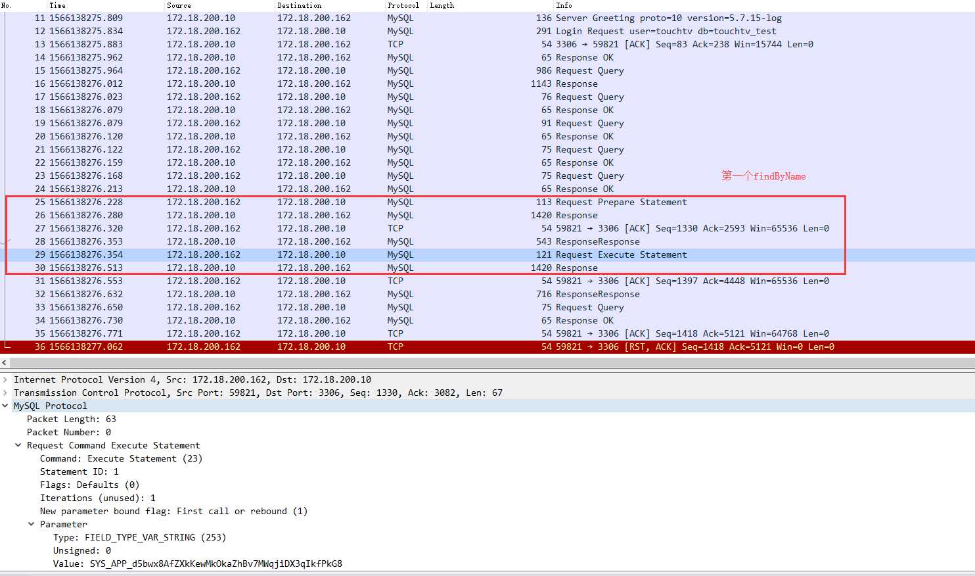Viewport: 975px width, 576px height.
Task: Select packet 22 Response OK row
Action: tap(487, 162)
